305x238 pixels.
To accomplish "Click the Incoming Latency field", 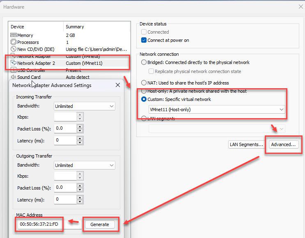I will pyautogui.click(x=65, y=140).
